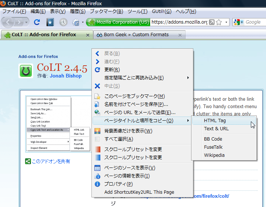Click the blue scroll preset icon
This screenshot has height=207, width=266.
coord(97,158)
